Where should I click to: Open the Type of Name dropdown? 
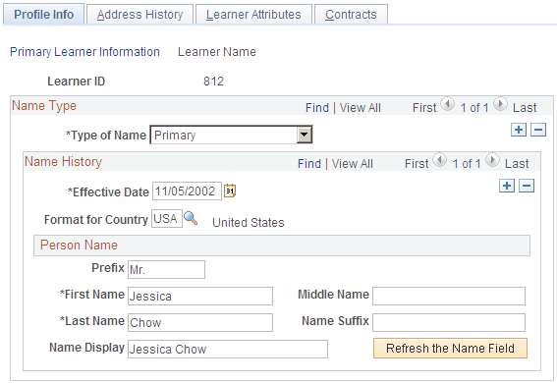[x=231, y=135]
